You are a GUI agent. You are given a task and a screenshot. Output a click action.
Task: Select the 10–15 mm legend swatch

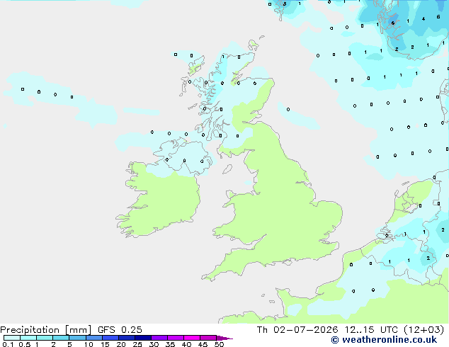[x=93, y=338]
